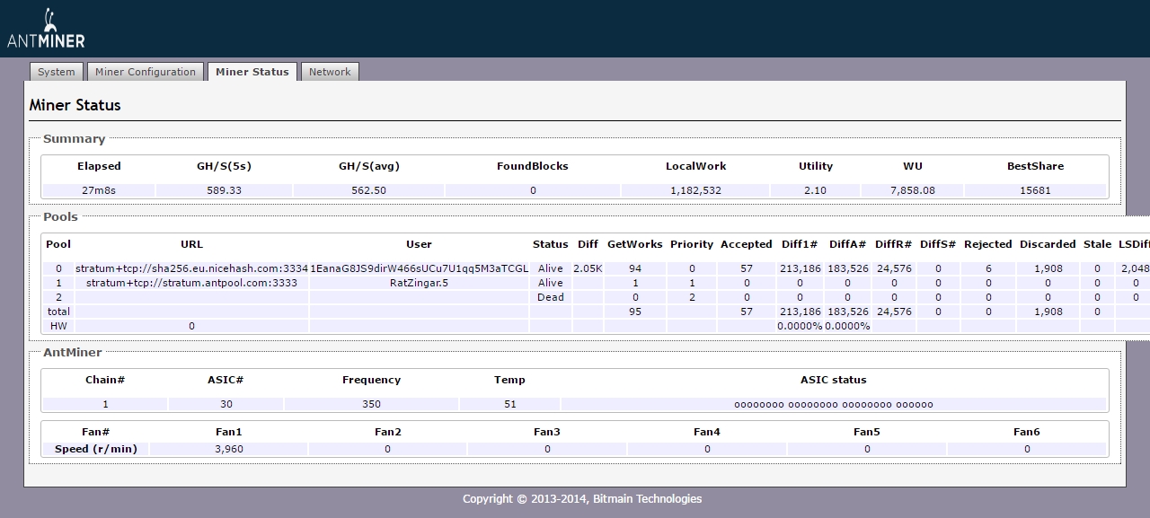The height and width of the screenshot is (518, 1150).
Task: Click the nicehash pool URL cell
Action: pyautogui.click(x=191, y=268)
